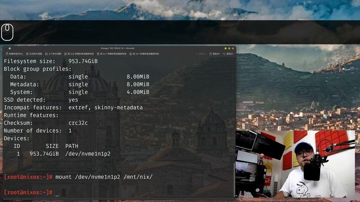Viewport: 360px width, 202px height.
Task: Click the 'Devices:' line
Action: click(16, 139)
